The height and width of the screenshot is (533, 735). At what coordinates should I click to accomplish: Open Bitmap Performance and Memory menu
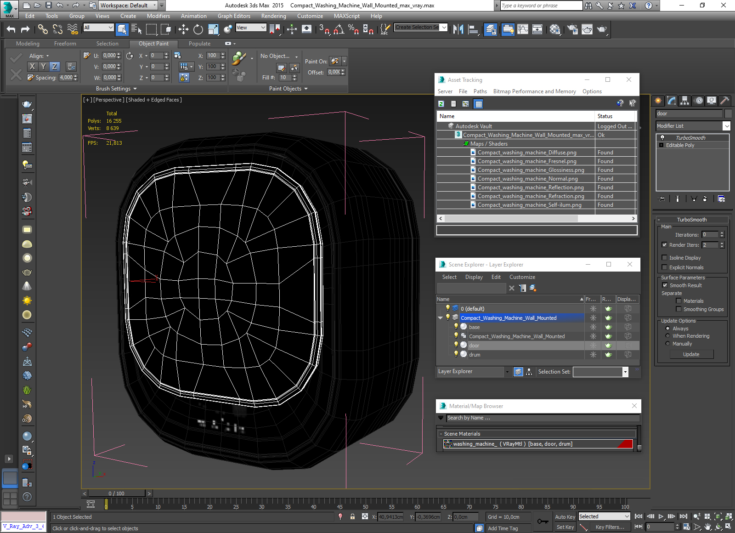point(534,91)
